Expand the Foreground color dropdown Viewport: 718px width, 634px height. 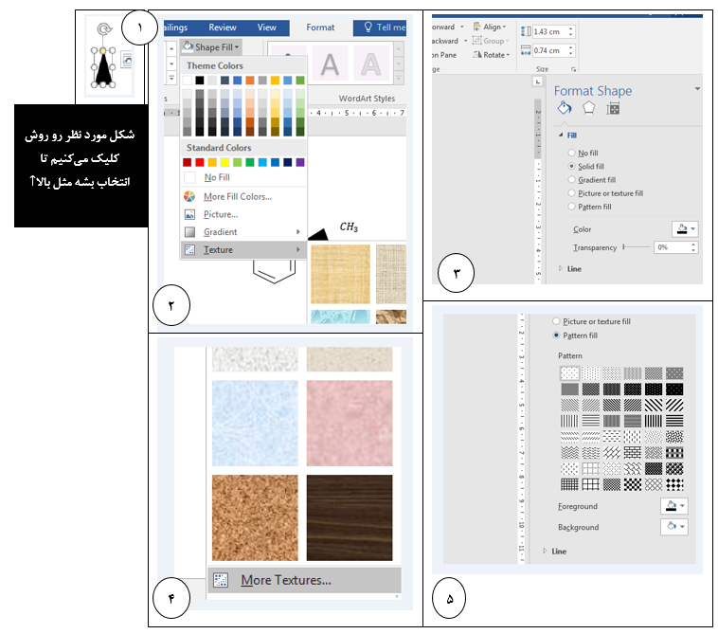pyautogui.click(x=673, y=507)
